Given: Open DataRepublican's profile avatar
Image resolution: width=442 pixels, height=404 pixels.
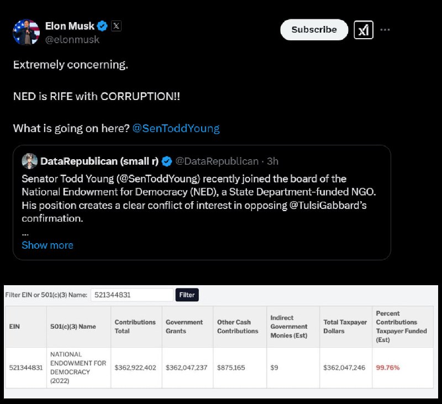Looking at the screenshot, I should [x=30, y=161].
